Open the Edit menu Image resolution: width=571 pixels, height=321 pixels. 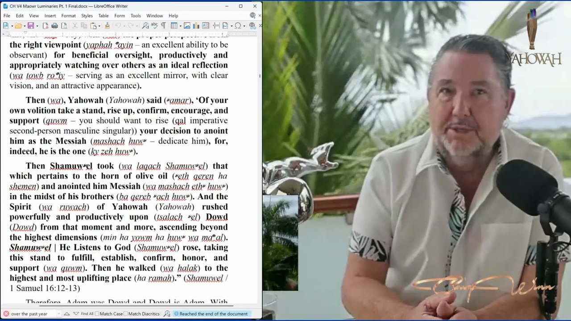(20, 16)
